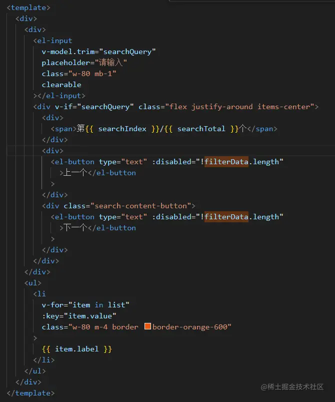
Task: Click highlighted filterData above the 下一个 line
Action: tap(226, 217)
